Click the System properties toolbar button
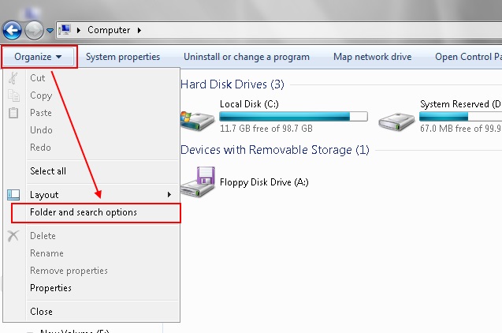 tap(123, 57)
